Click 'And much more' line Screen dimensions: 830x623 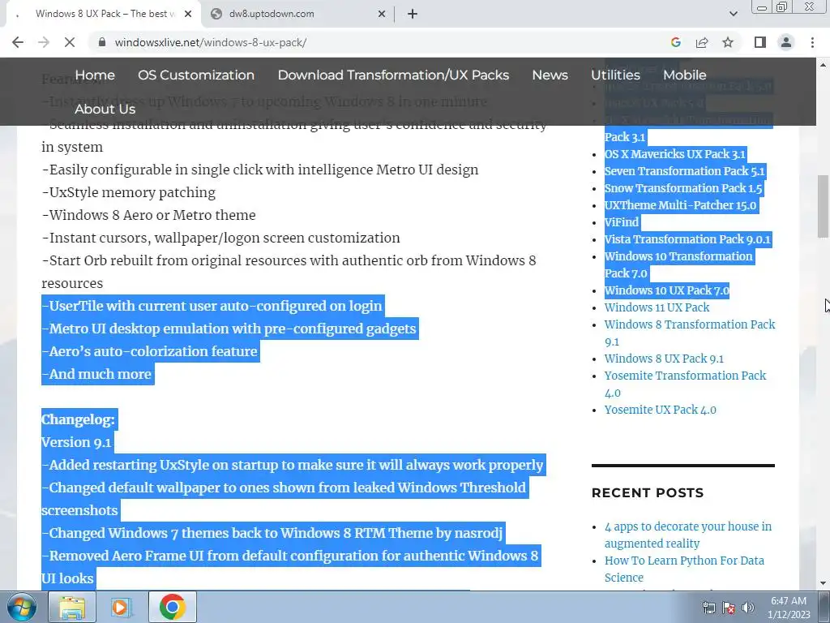click(x=97, y=374)
